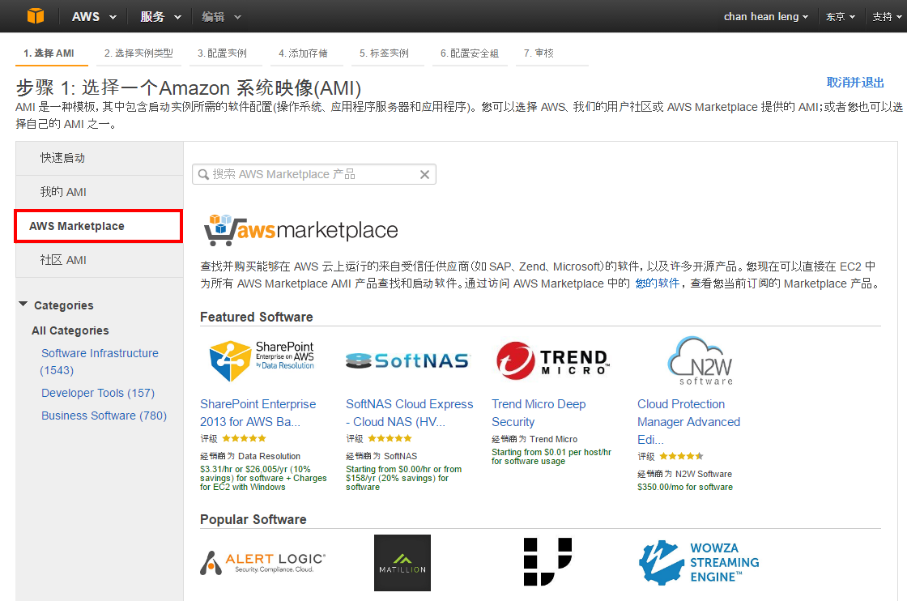The width and height of the screenshot is (907, 601).
Task: Click the $0.01 per host/hr pricing text
Action: pyautogui.click(x=551, y=457)
